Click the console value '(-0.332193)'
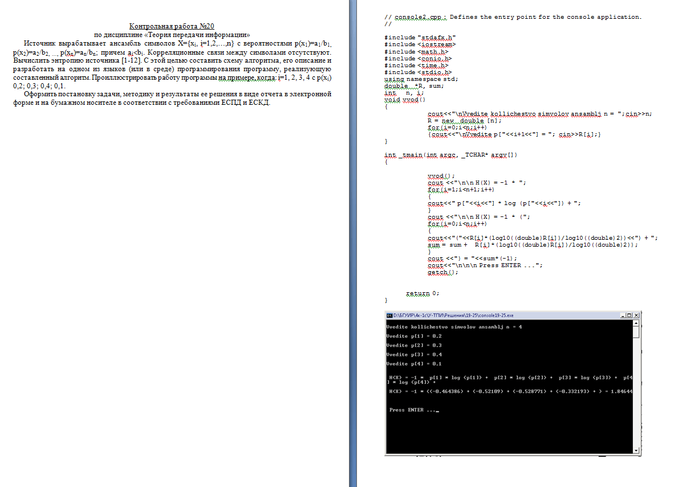The width and height of the screenshot is (682, 487). (x=573, y=391)
